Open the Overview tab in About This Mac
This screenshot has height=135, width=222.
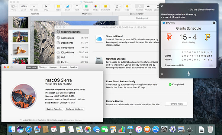32,67
